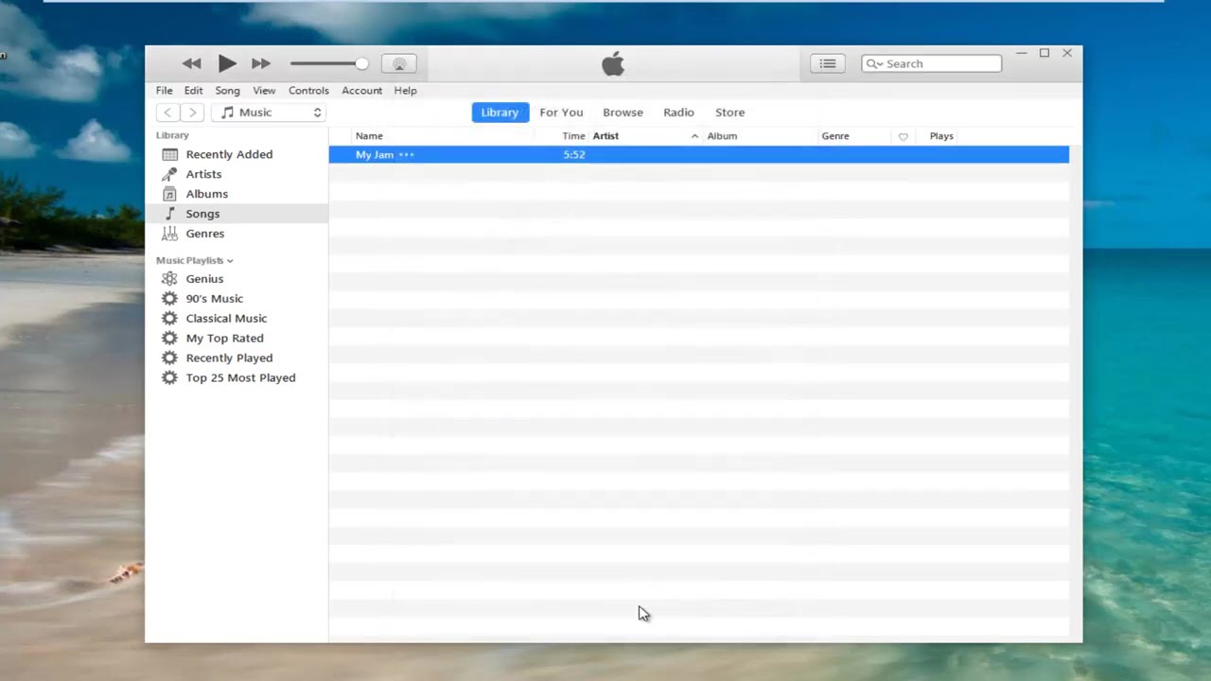
Task: Sort by the Plays column header
Action: point(941,136)
